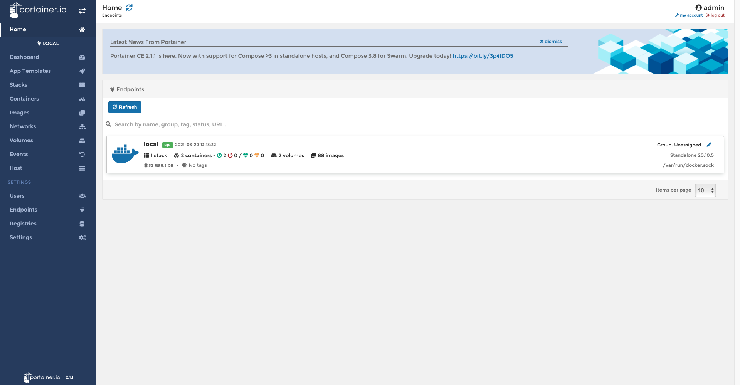This screenshot has height=385, width=740.
Task: Click the 88 images count
Action: coord(327,156)
